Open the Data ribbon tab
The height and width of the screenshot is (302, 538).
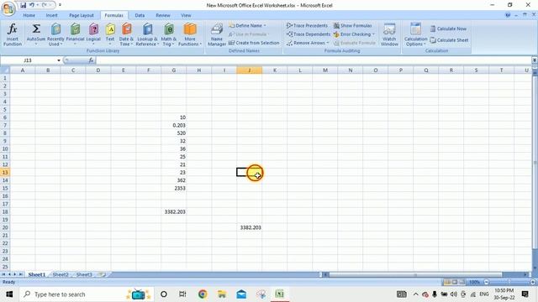click(140, 15)
